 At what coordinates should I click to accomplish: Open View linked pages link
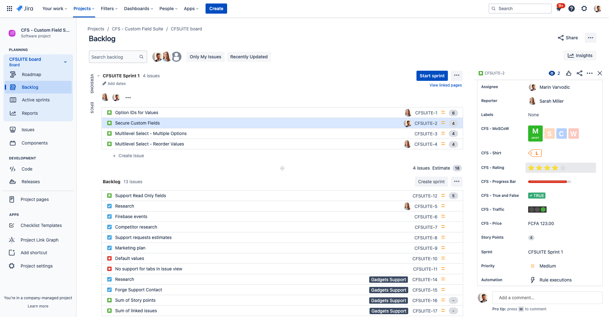[445, 85]
